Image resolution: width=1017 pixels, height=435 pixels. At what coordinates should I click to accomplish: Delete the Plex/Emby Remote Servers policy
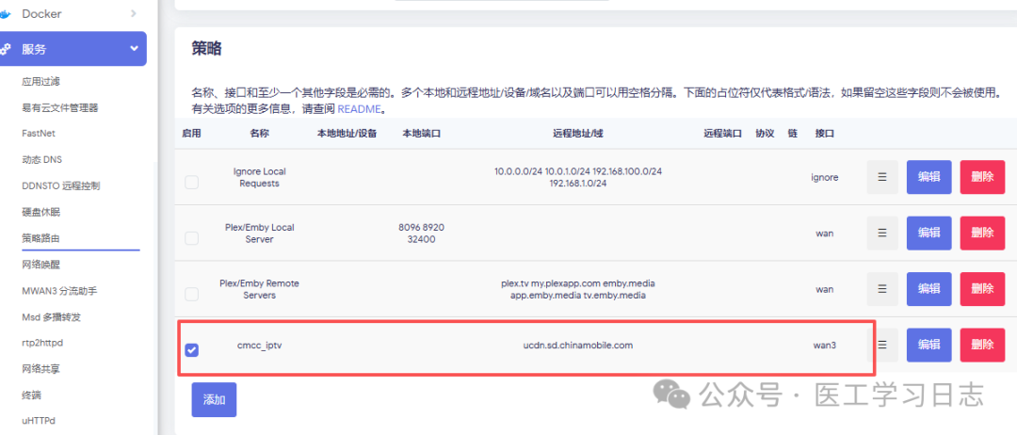coord(982,289)
